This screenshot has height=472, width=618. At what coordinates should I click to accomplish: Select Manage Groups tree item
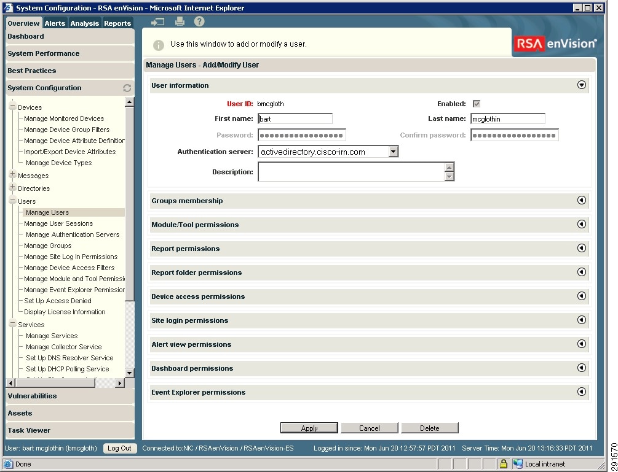pos(48,246)
